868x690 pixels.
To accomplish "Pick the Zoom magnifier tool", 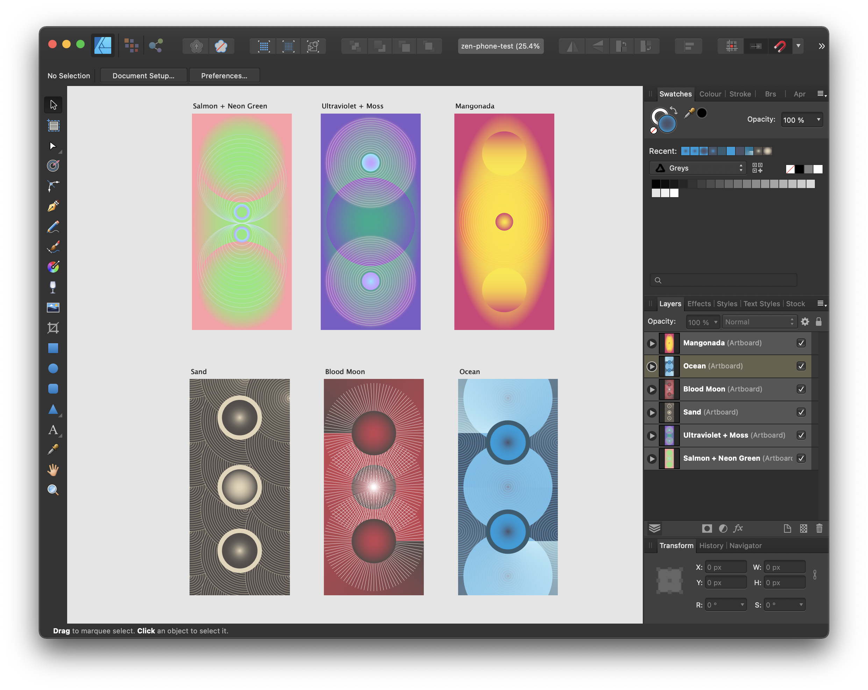I will click(53, 490).
